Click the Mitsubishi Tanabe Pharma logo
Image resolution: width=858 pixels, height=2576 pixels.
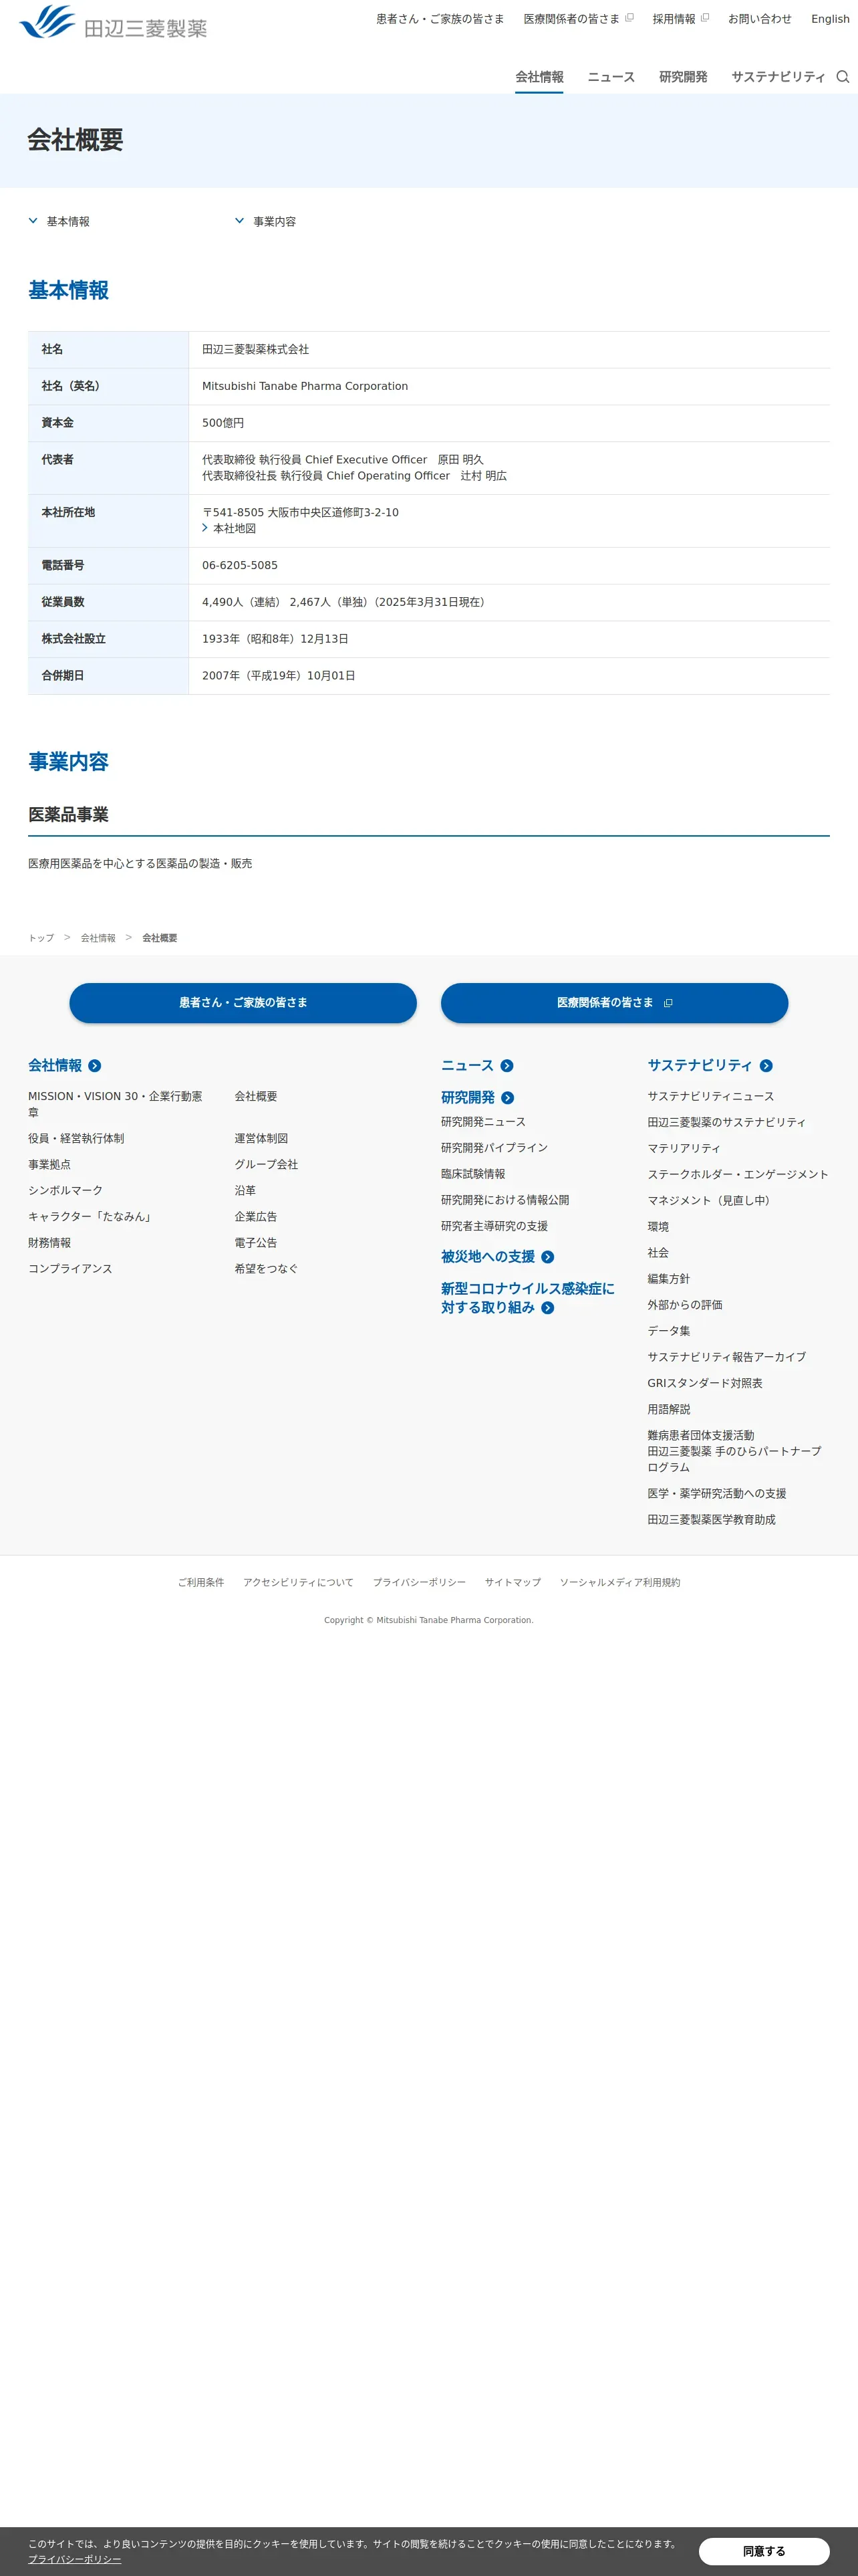pos(113,22)
